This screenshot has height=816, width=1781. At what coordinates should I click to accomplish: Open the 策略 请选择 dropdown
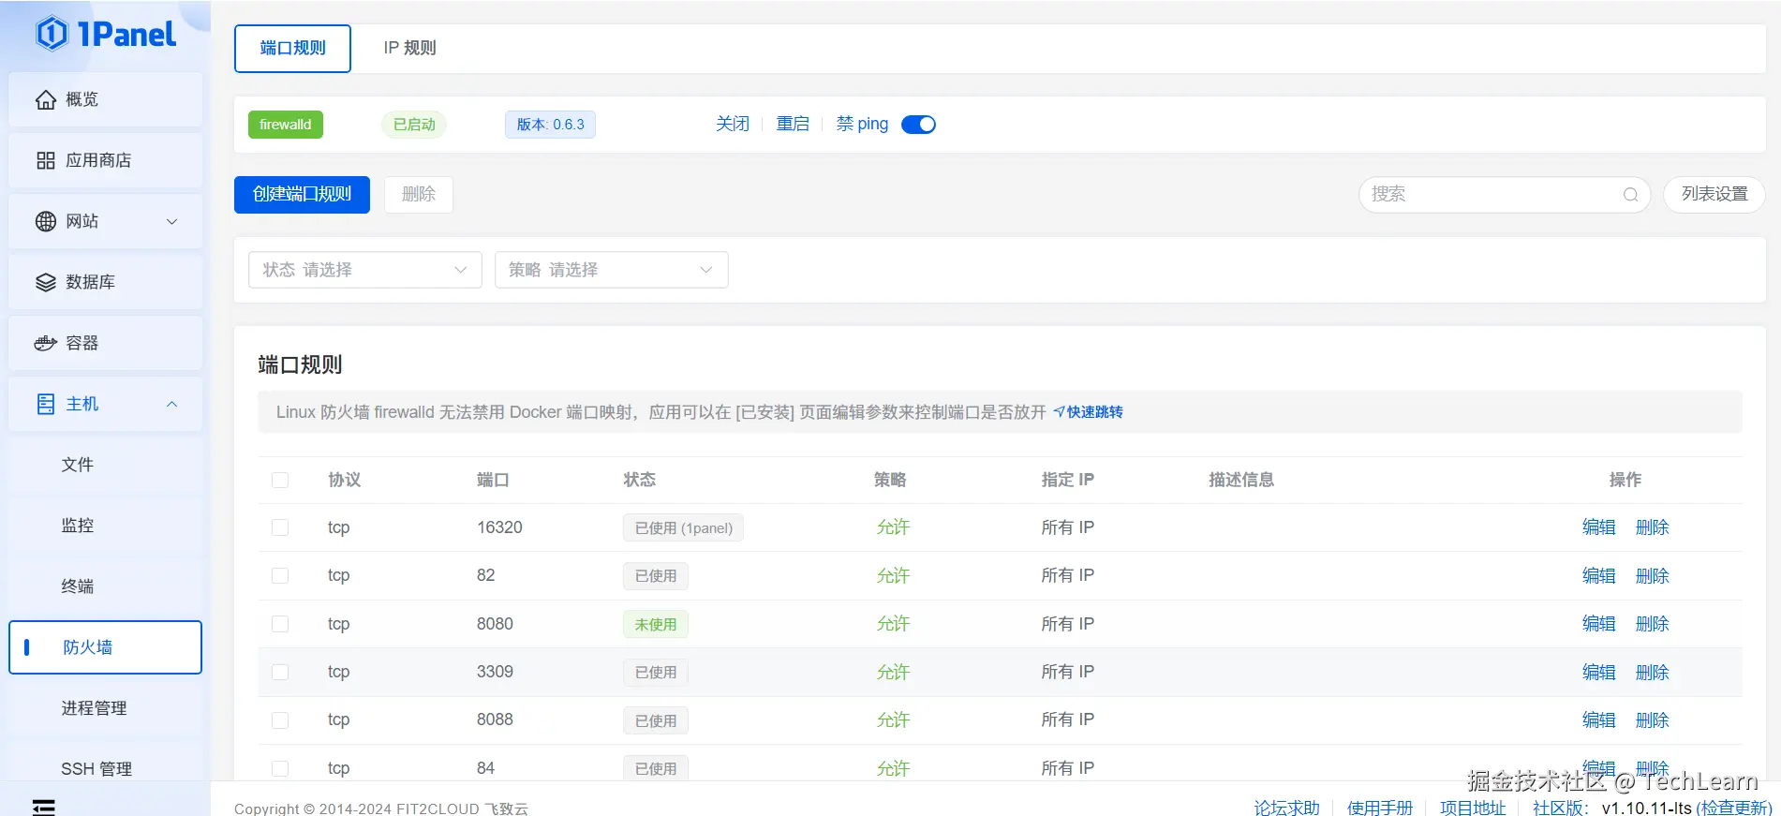(612, 270)
